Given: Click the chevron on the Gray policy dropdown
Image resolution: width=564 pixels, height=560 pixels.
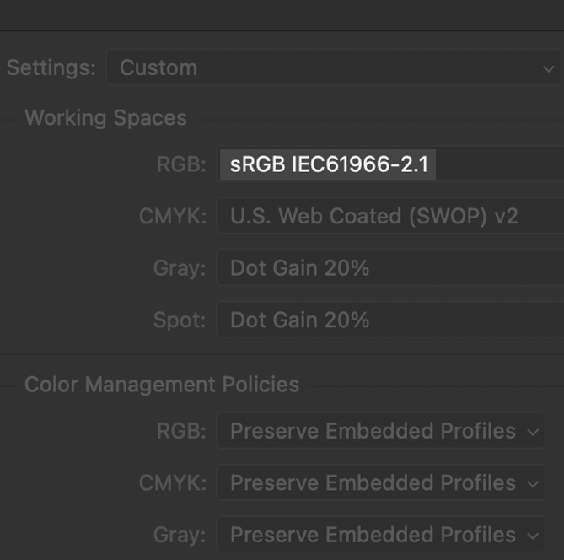Looking at the screenshot, I should [x=533, y=536].
